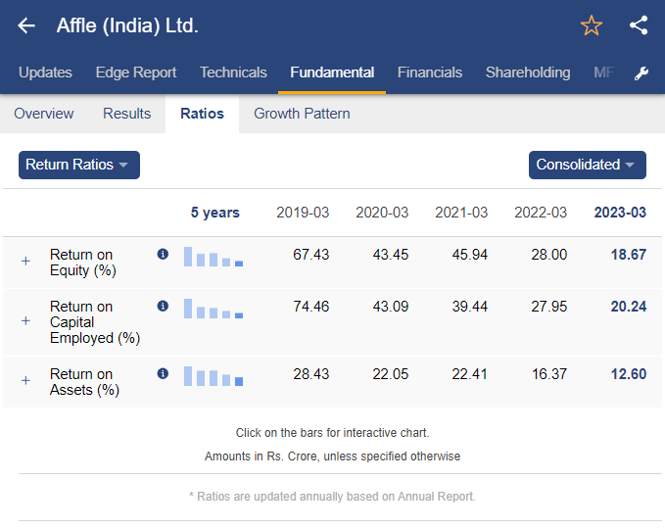This screenshot has height=528, width=665.
Task: Select Return on Assets value 28.43
Action: click(311, 374)
